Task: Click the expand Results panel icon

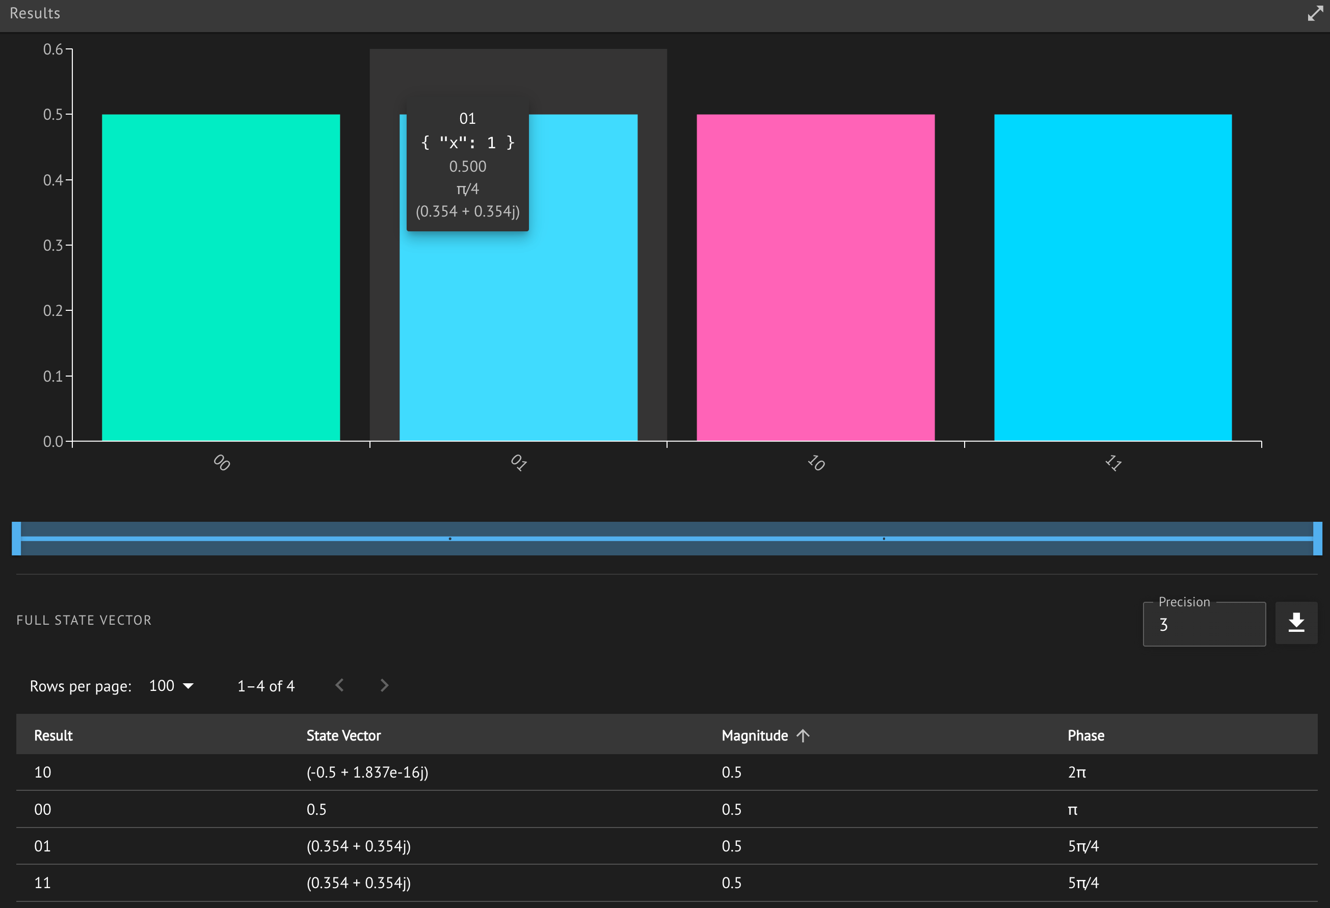Action: click(1315, 13)
